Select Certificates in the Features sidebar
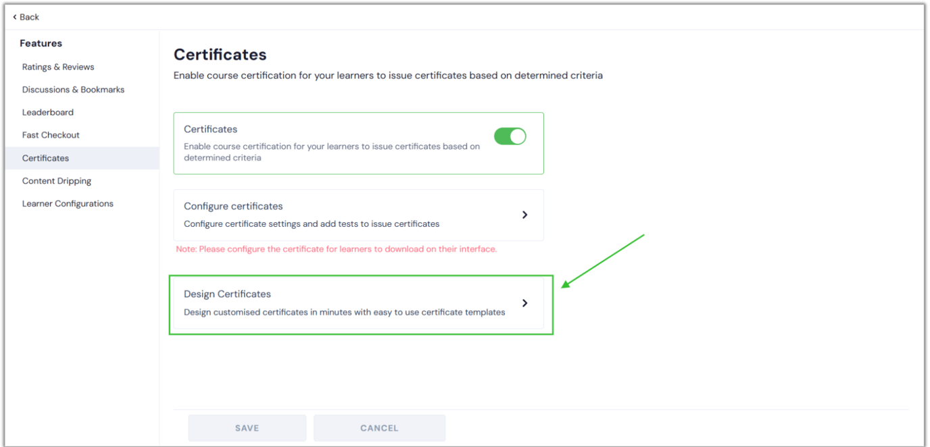The height and width of the screenshot is (447, 930). (x=45, y=157)
